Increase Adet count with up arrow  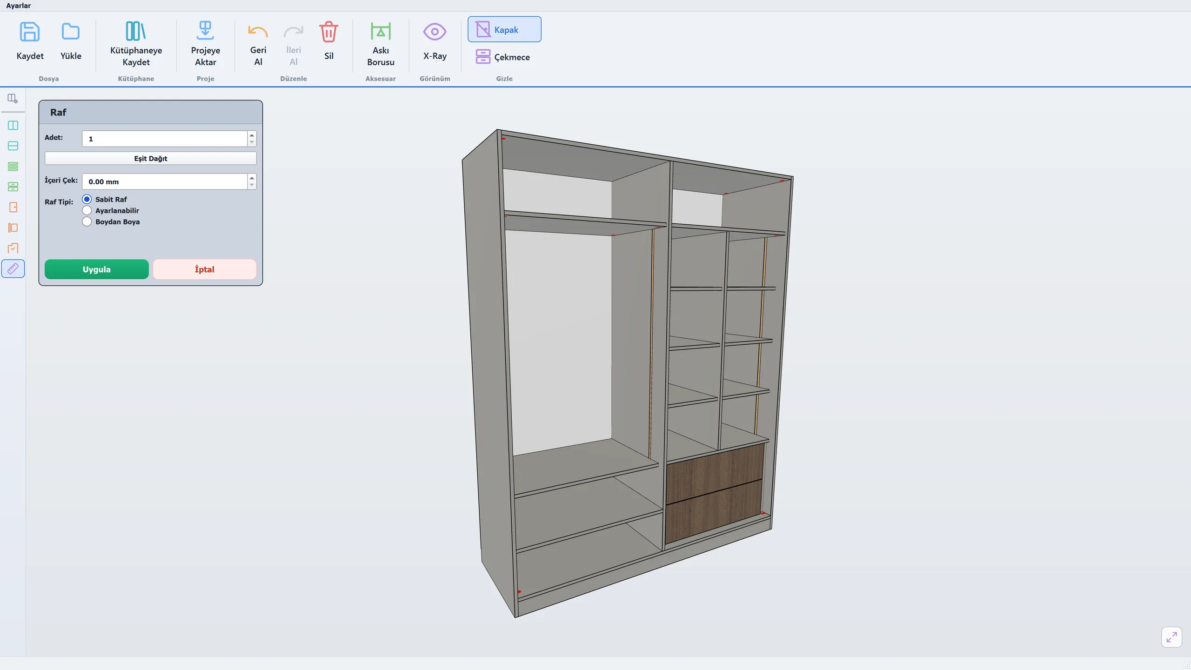tap(252, 135)
